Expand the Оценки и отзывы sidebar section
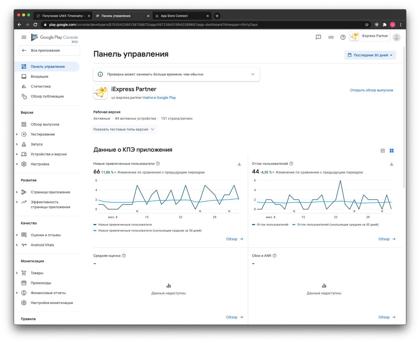Viewport: 420px width, 343px height. [x=17, y=235]
